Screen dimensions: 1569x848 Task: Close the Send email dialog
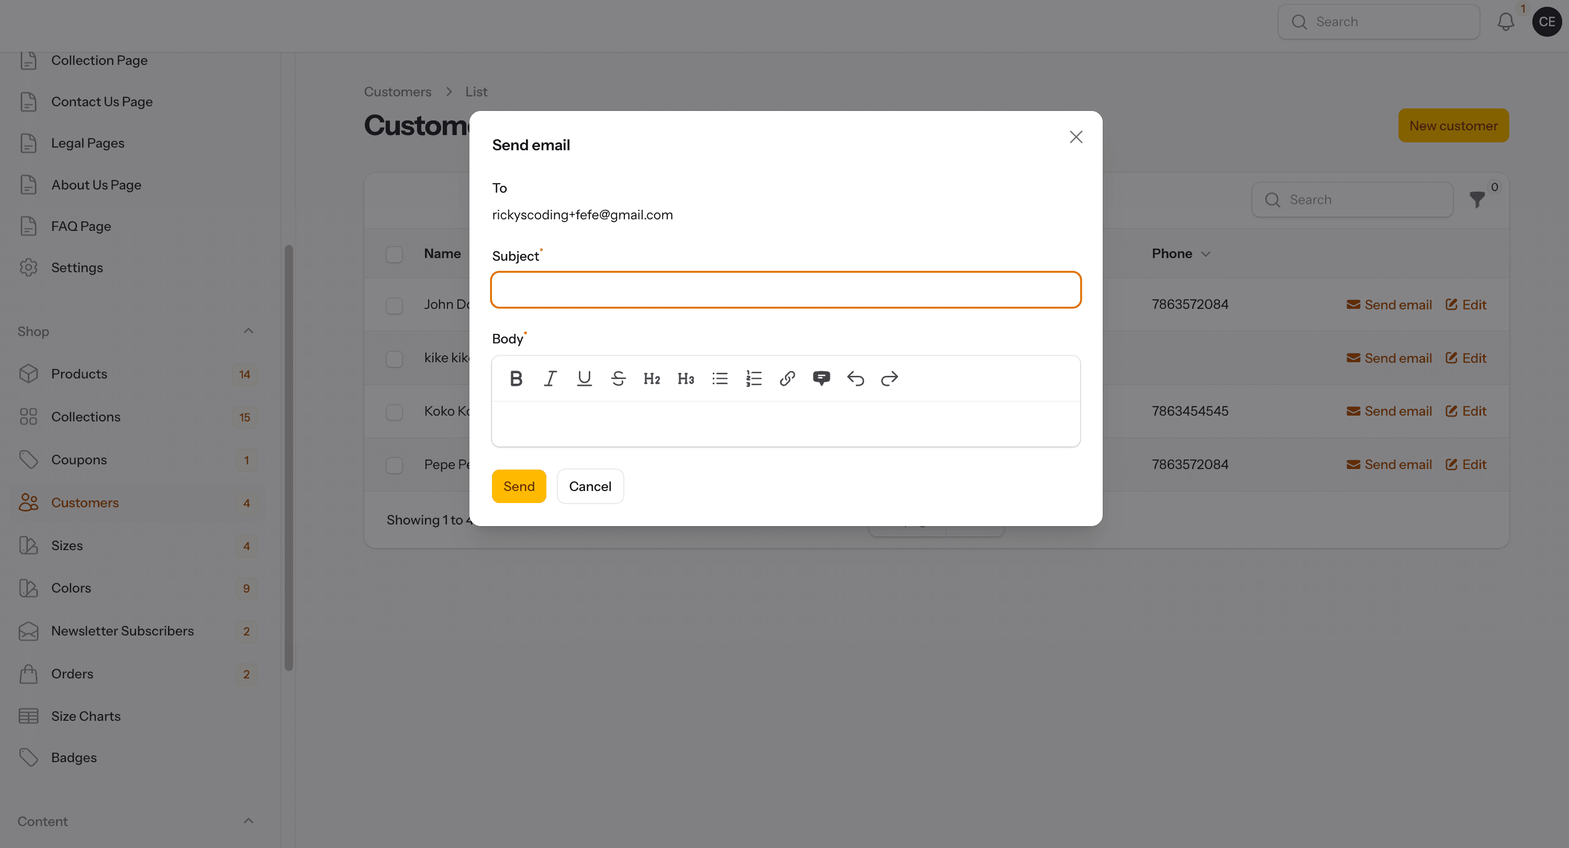[1076, 137]
